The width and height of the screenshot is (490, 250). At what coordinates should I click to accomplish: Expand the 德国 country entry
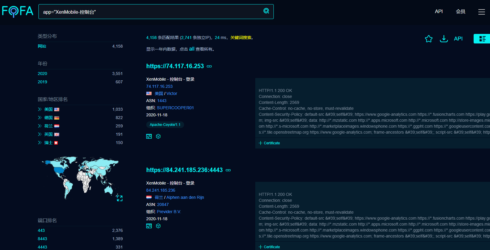(x=40, y=118)
